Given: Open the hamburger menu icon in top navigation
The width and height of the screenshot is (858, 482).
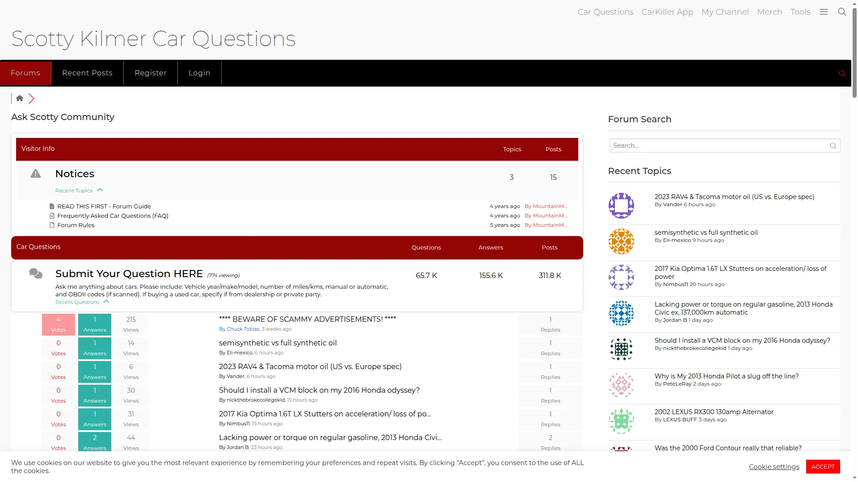Looking at the screenshot, I should pyautogui.click(x=824, y=12).
